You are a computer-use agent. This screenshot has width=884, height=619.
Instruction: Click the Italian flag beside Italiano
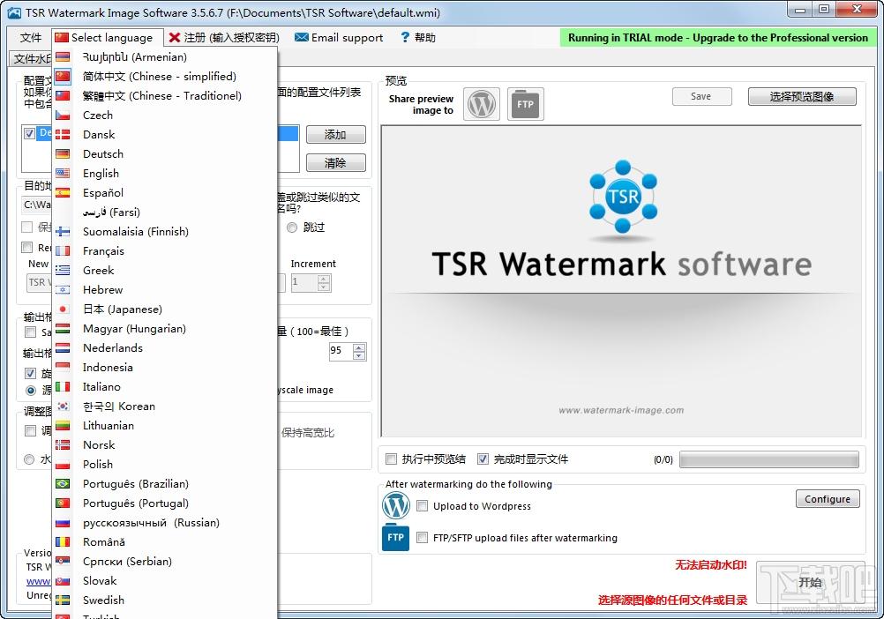[x=63, y=387]
